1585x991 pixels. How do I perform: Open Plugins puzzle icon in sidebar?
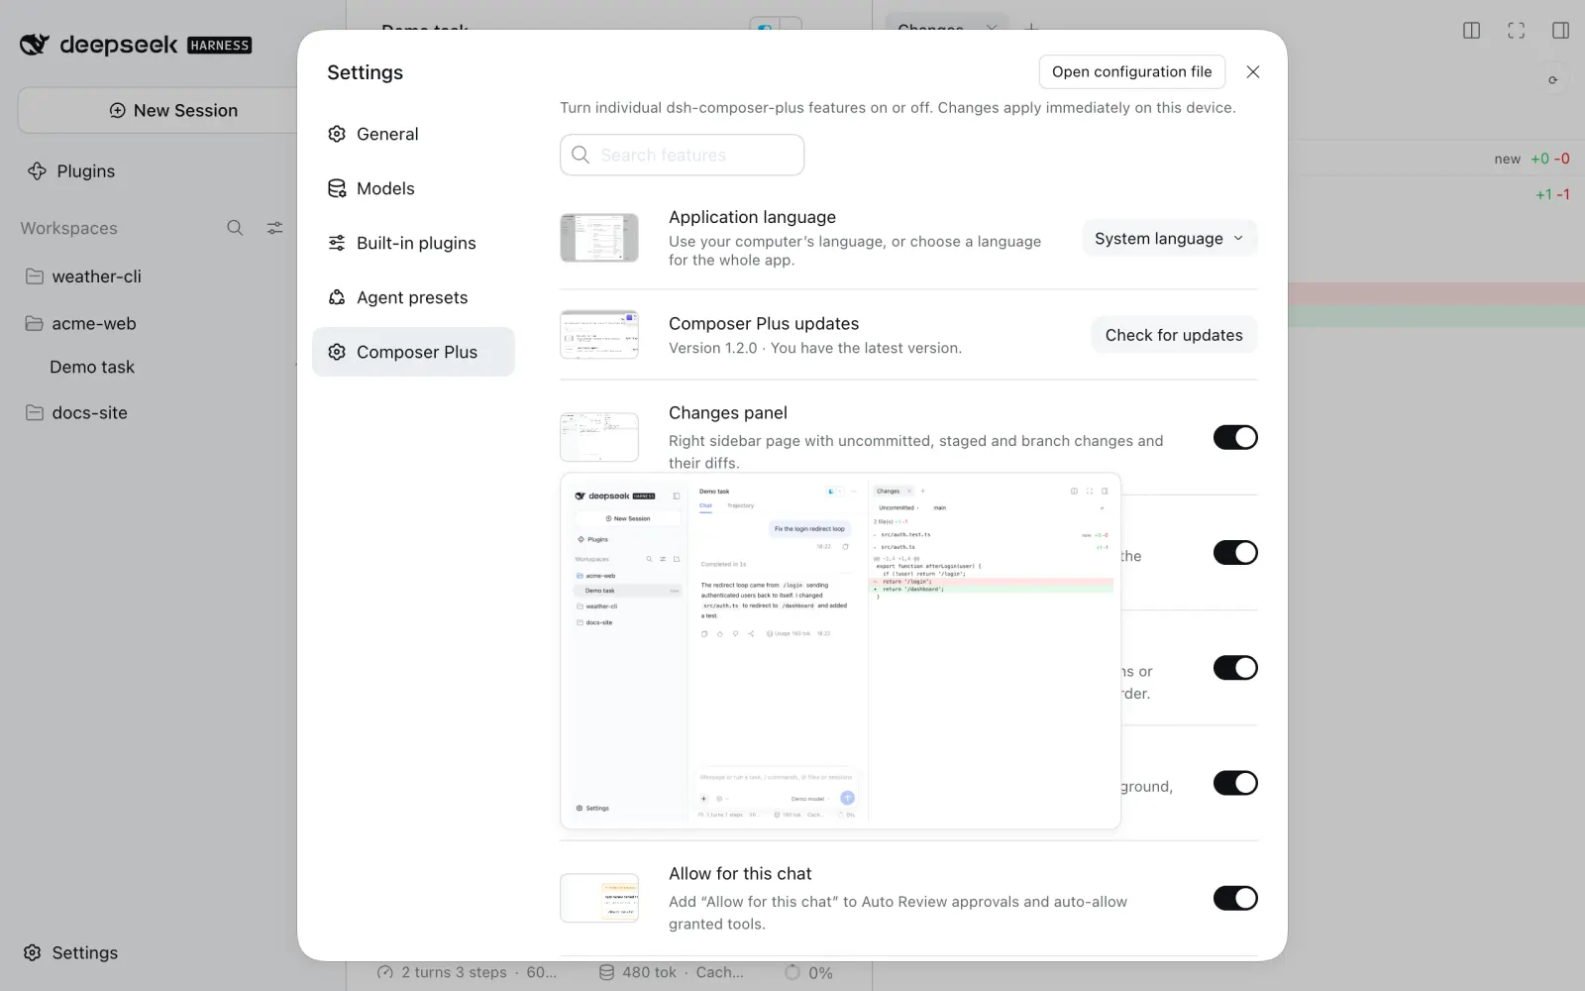pos(37,170)
